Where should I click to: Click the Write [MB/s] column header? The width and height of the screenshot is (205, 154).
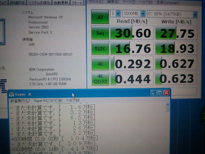point(176,22)
